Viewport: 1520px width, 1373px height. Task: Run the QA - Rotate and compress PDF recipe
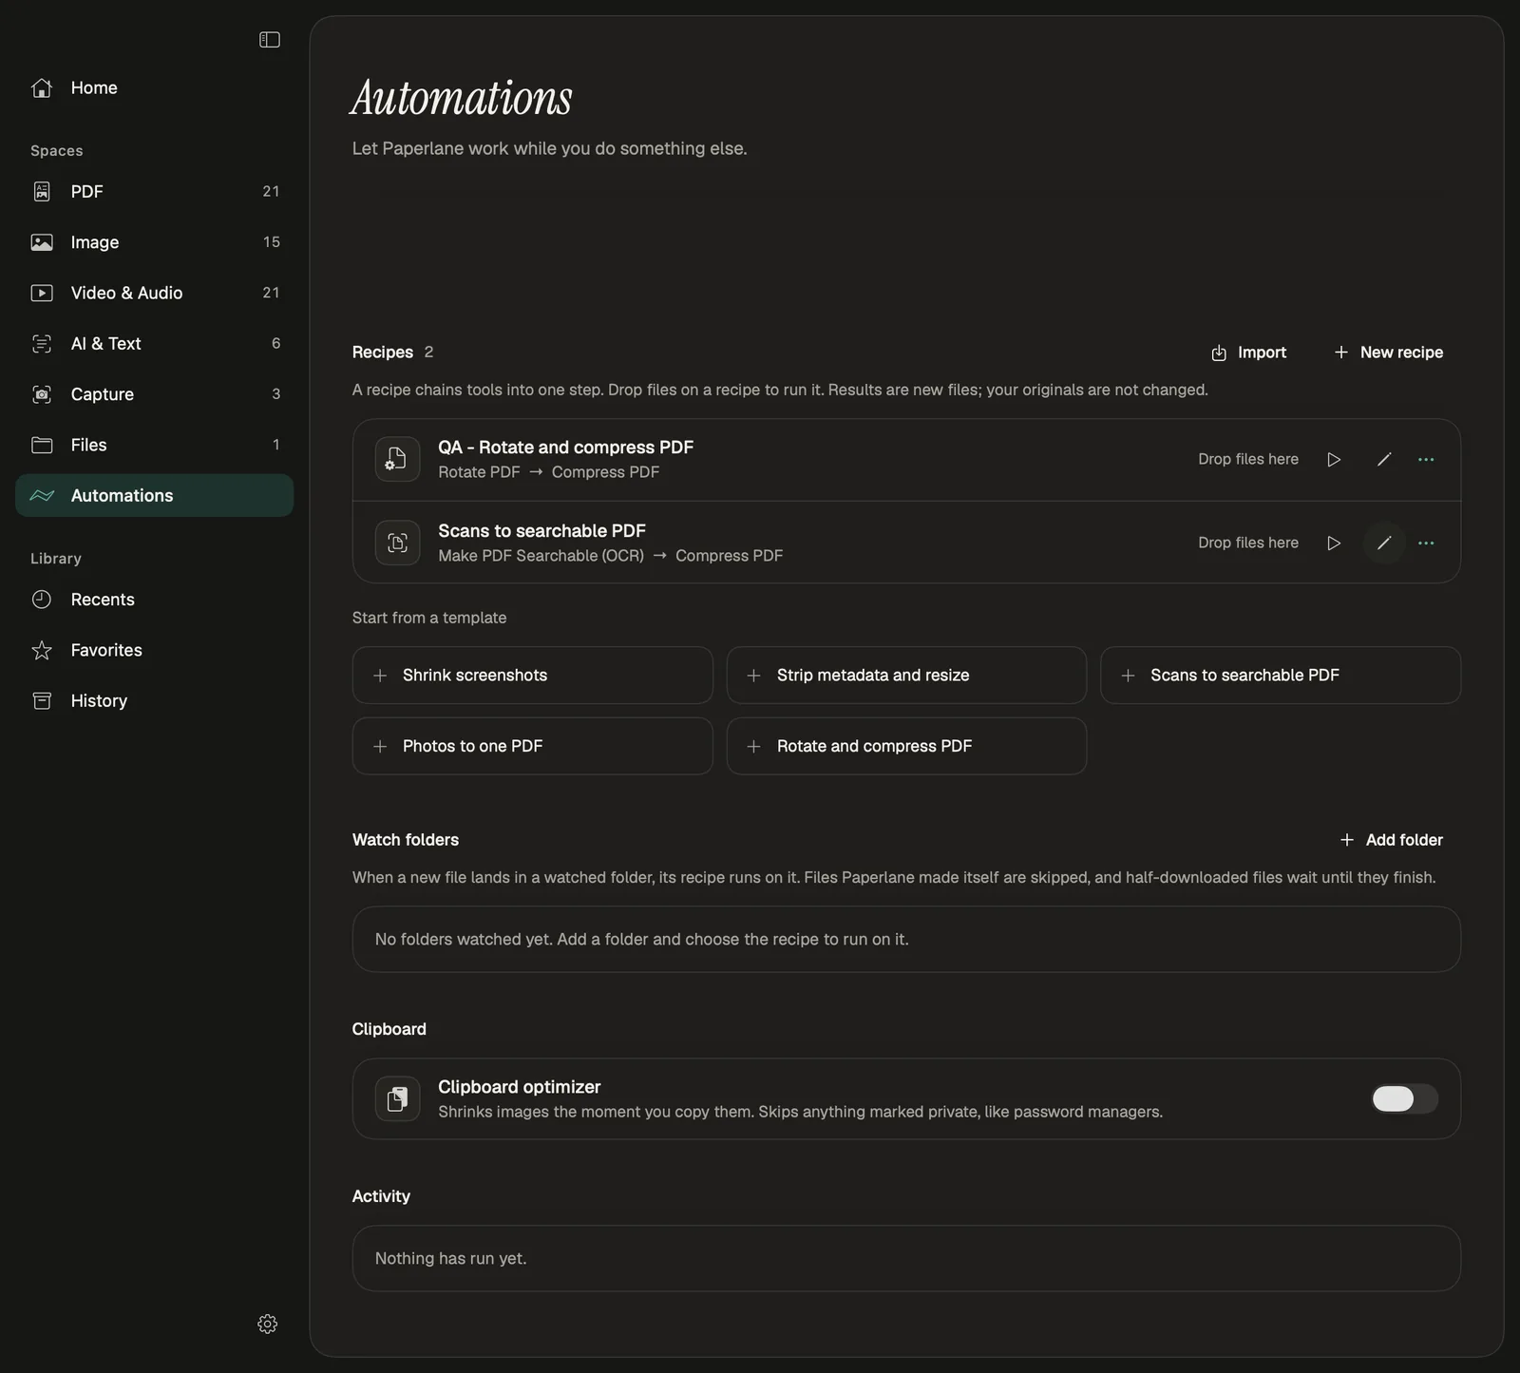coord(1334,459)
